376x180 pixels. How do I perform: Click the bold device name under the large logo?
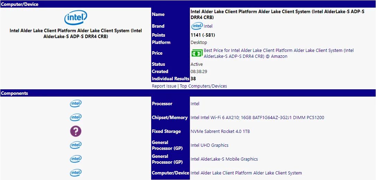pyautogui.click(x=76, y=34)
